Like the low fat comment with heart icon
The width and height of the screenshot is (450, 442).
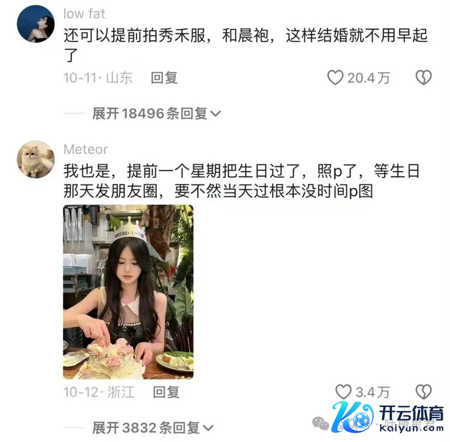click(x=335, y=78)
